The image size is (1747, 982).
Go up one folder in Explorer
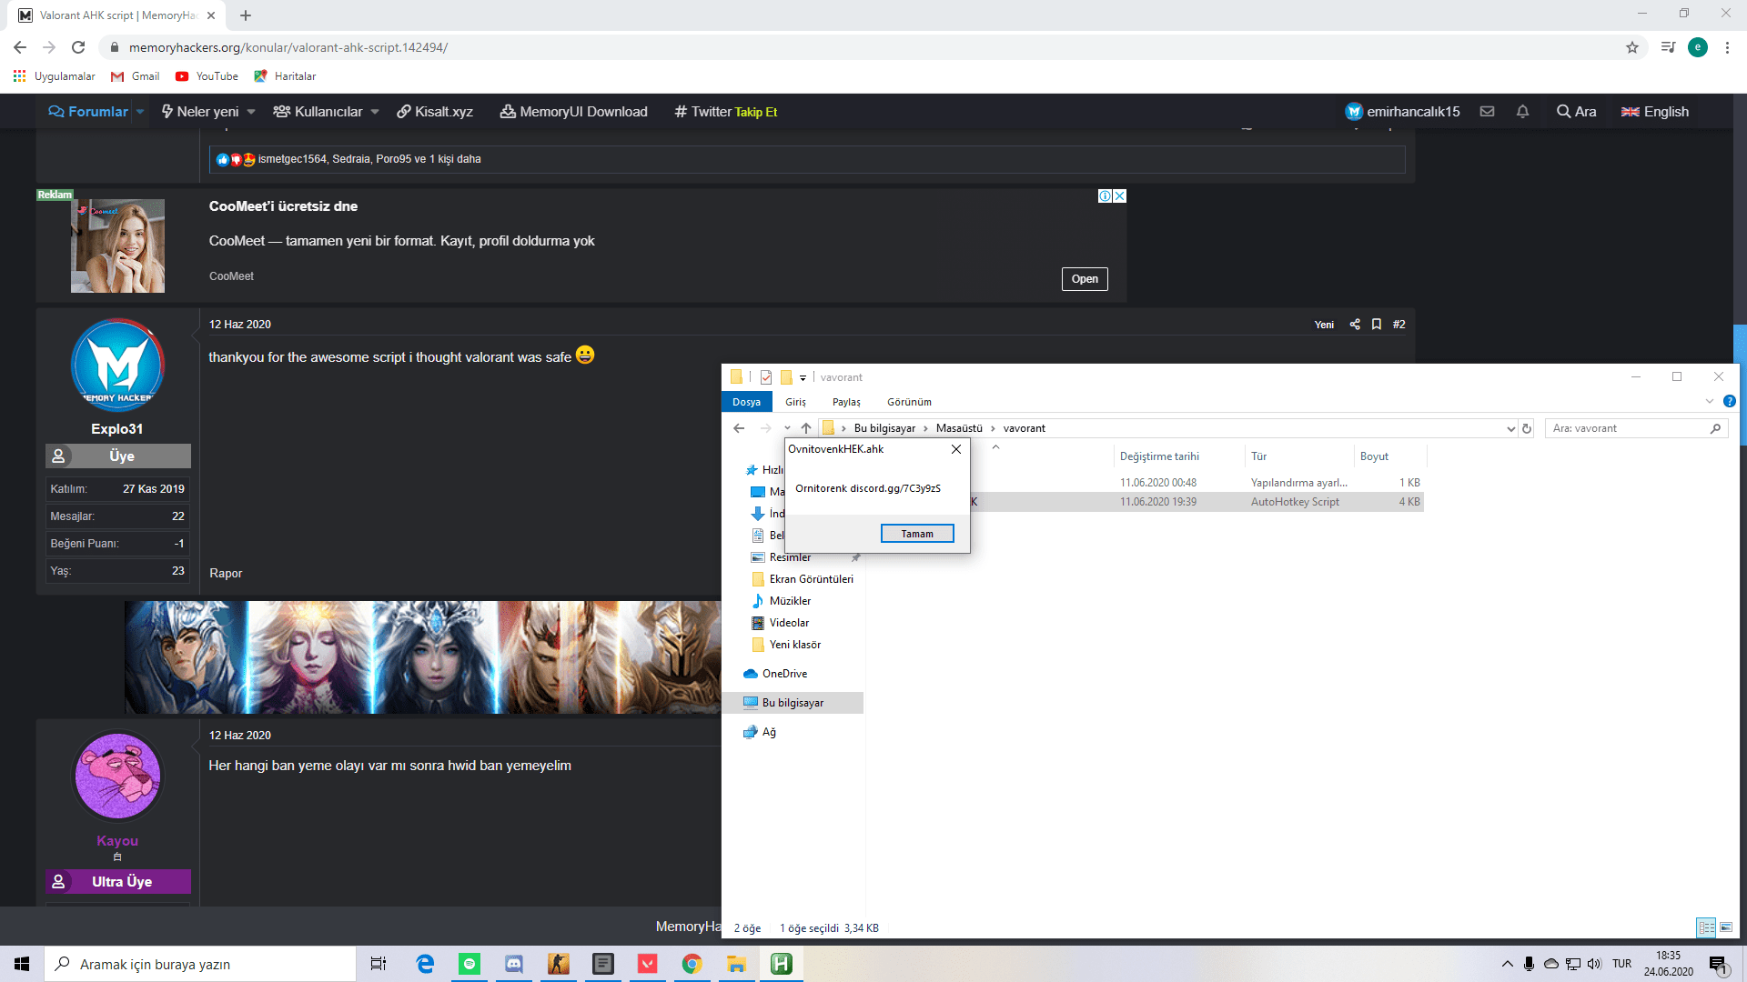(x=806, y=428)
